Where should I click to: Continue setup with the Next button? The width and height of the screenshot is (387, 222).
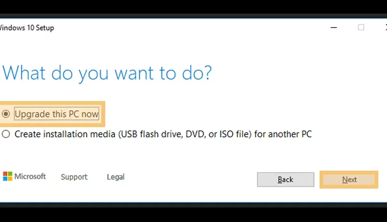point(349,179)
